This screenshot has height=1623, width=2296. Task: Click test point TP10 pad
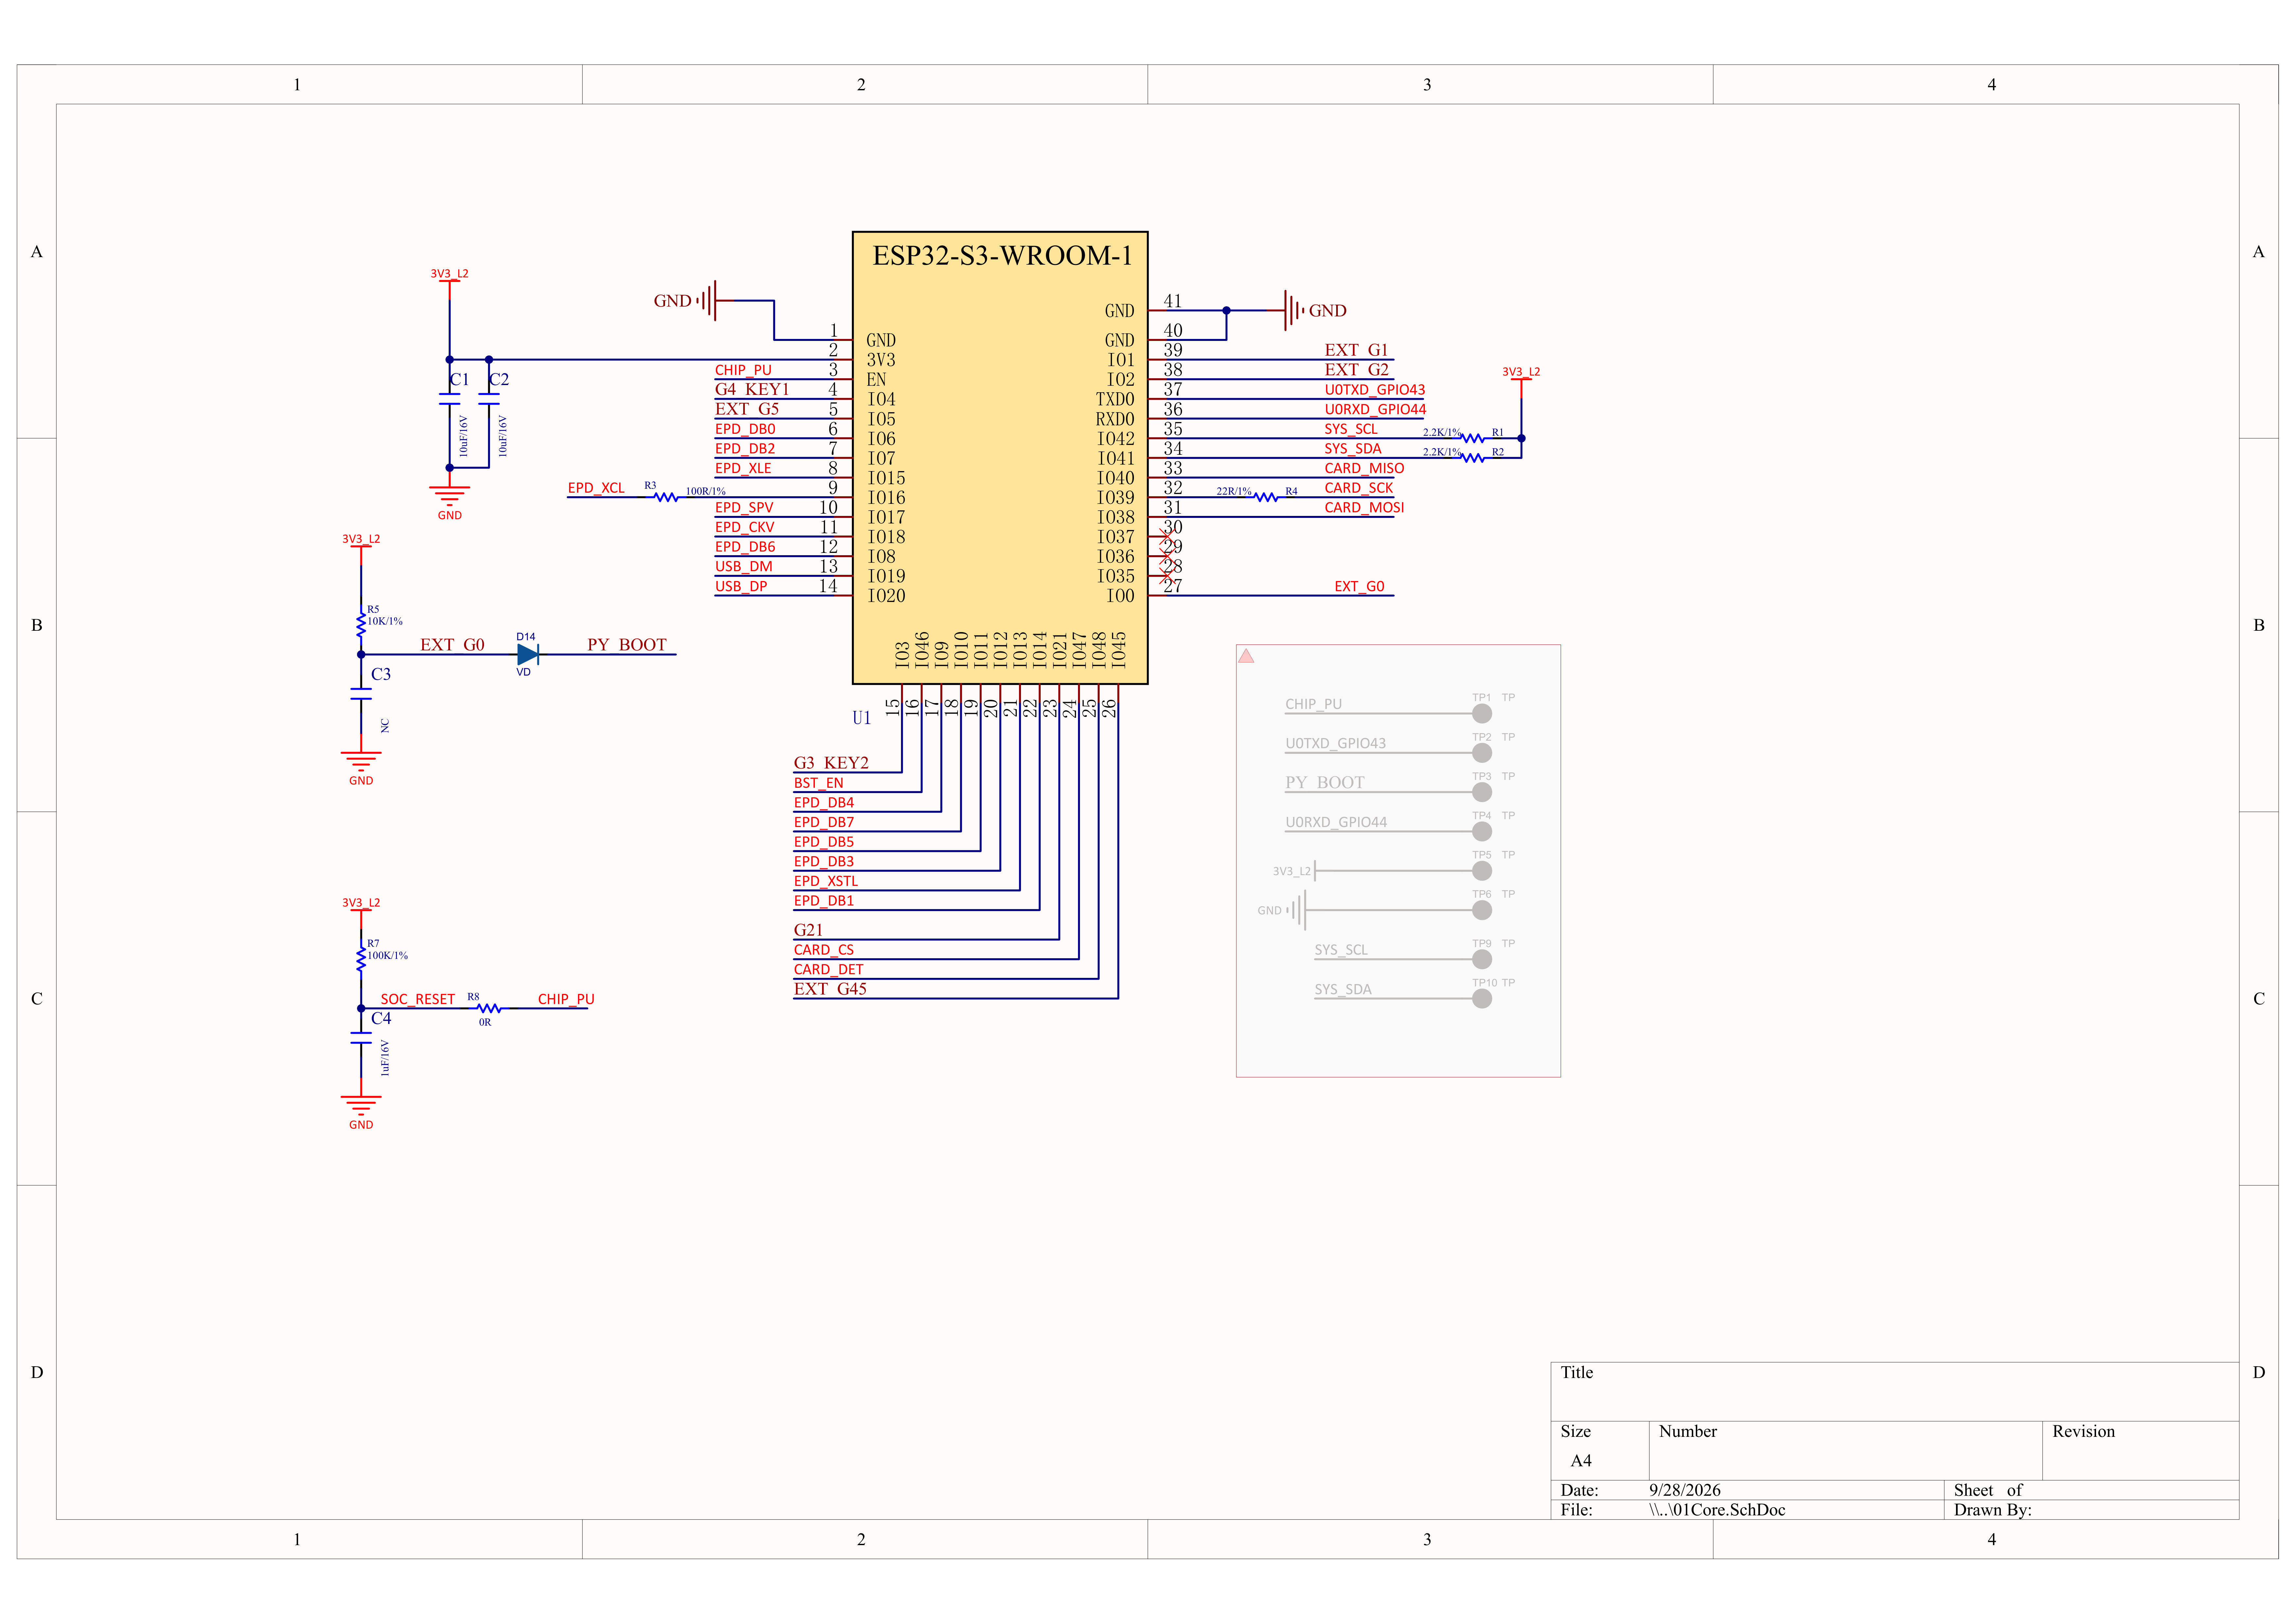tap(1482, 999)
